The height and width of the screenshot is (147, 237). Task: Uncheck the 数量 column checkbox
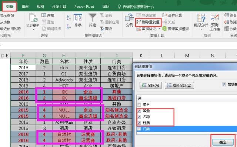139,111
